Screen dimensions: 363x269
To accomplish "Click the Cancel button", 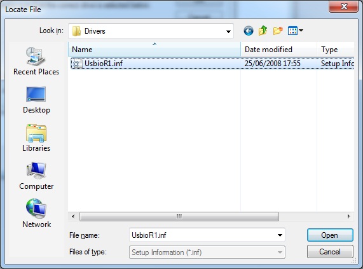I will tap(330, 251).
